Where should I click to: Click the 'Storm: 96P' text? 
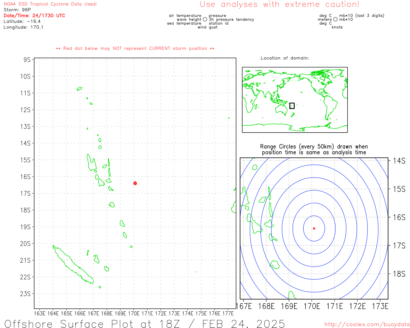click(x=17, y=10)
